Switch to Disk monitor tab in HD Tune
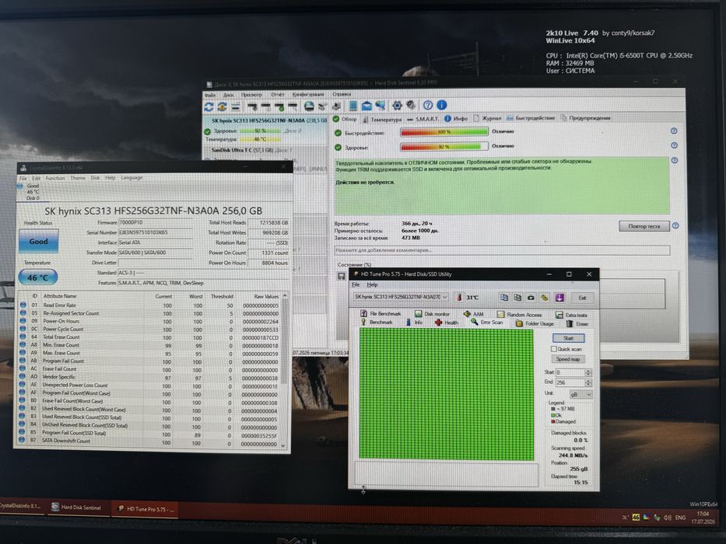Image resolution: width=726 pixels, height=544 pixels. [432, 314]
